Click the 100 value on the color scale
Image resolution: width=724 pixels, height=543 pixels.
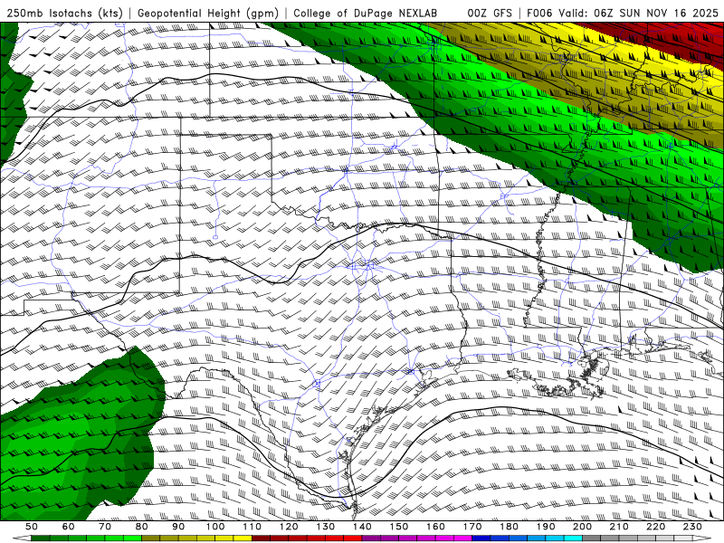click(215, 527)
